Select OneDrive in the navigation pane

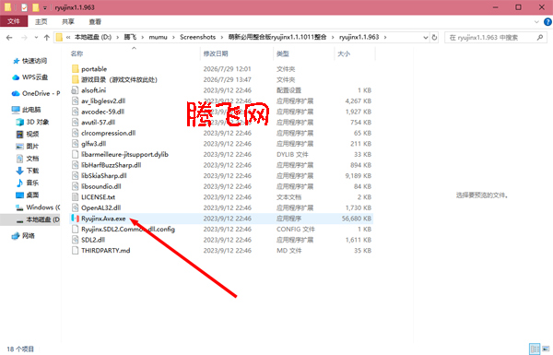point(36,93)
